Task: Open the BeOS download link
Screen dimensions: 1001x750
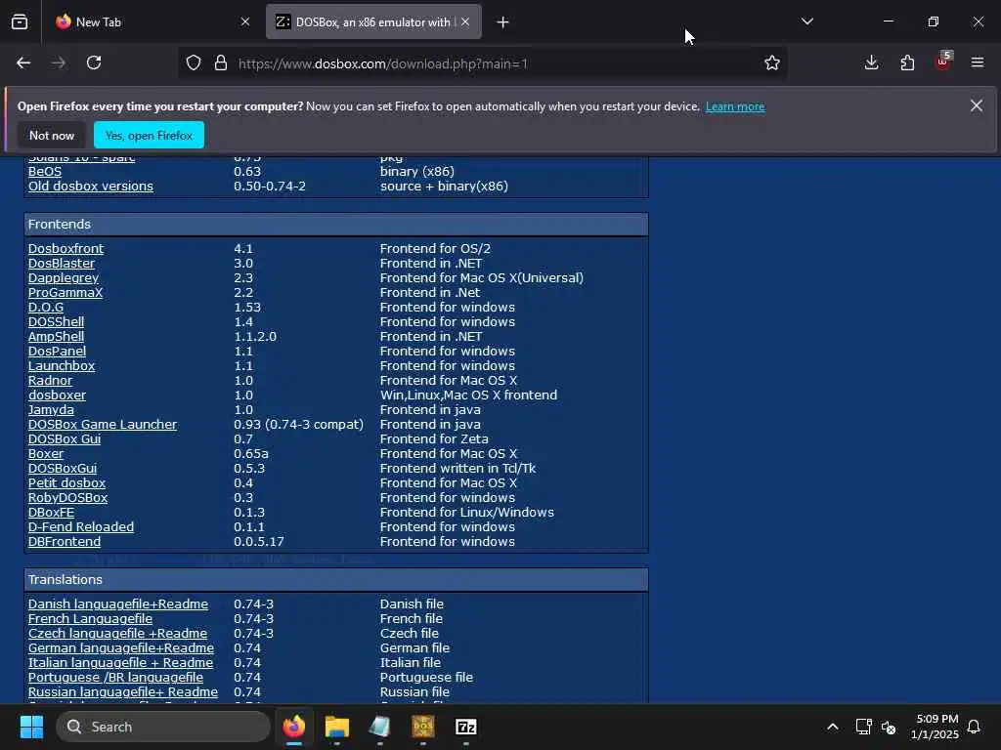Action: pyautogui.click(x=45, y=172)
